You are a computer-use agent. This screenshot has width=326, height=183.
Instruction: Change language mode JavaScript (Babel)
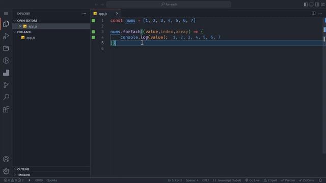coord(227,180)
